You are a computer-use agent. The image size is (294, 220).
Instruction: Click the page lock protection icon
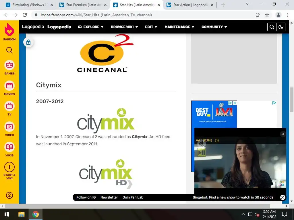pyautogui.click(x=28, y=42)
